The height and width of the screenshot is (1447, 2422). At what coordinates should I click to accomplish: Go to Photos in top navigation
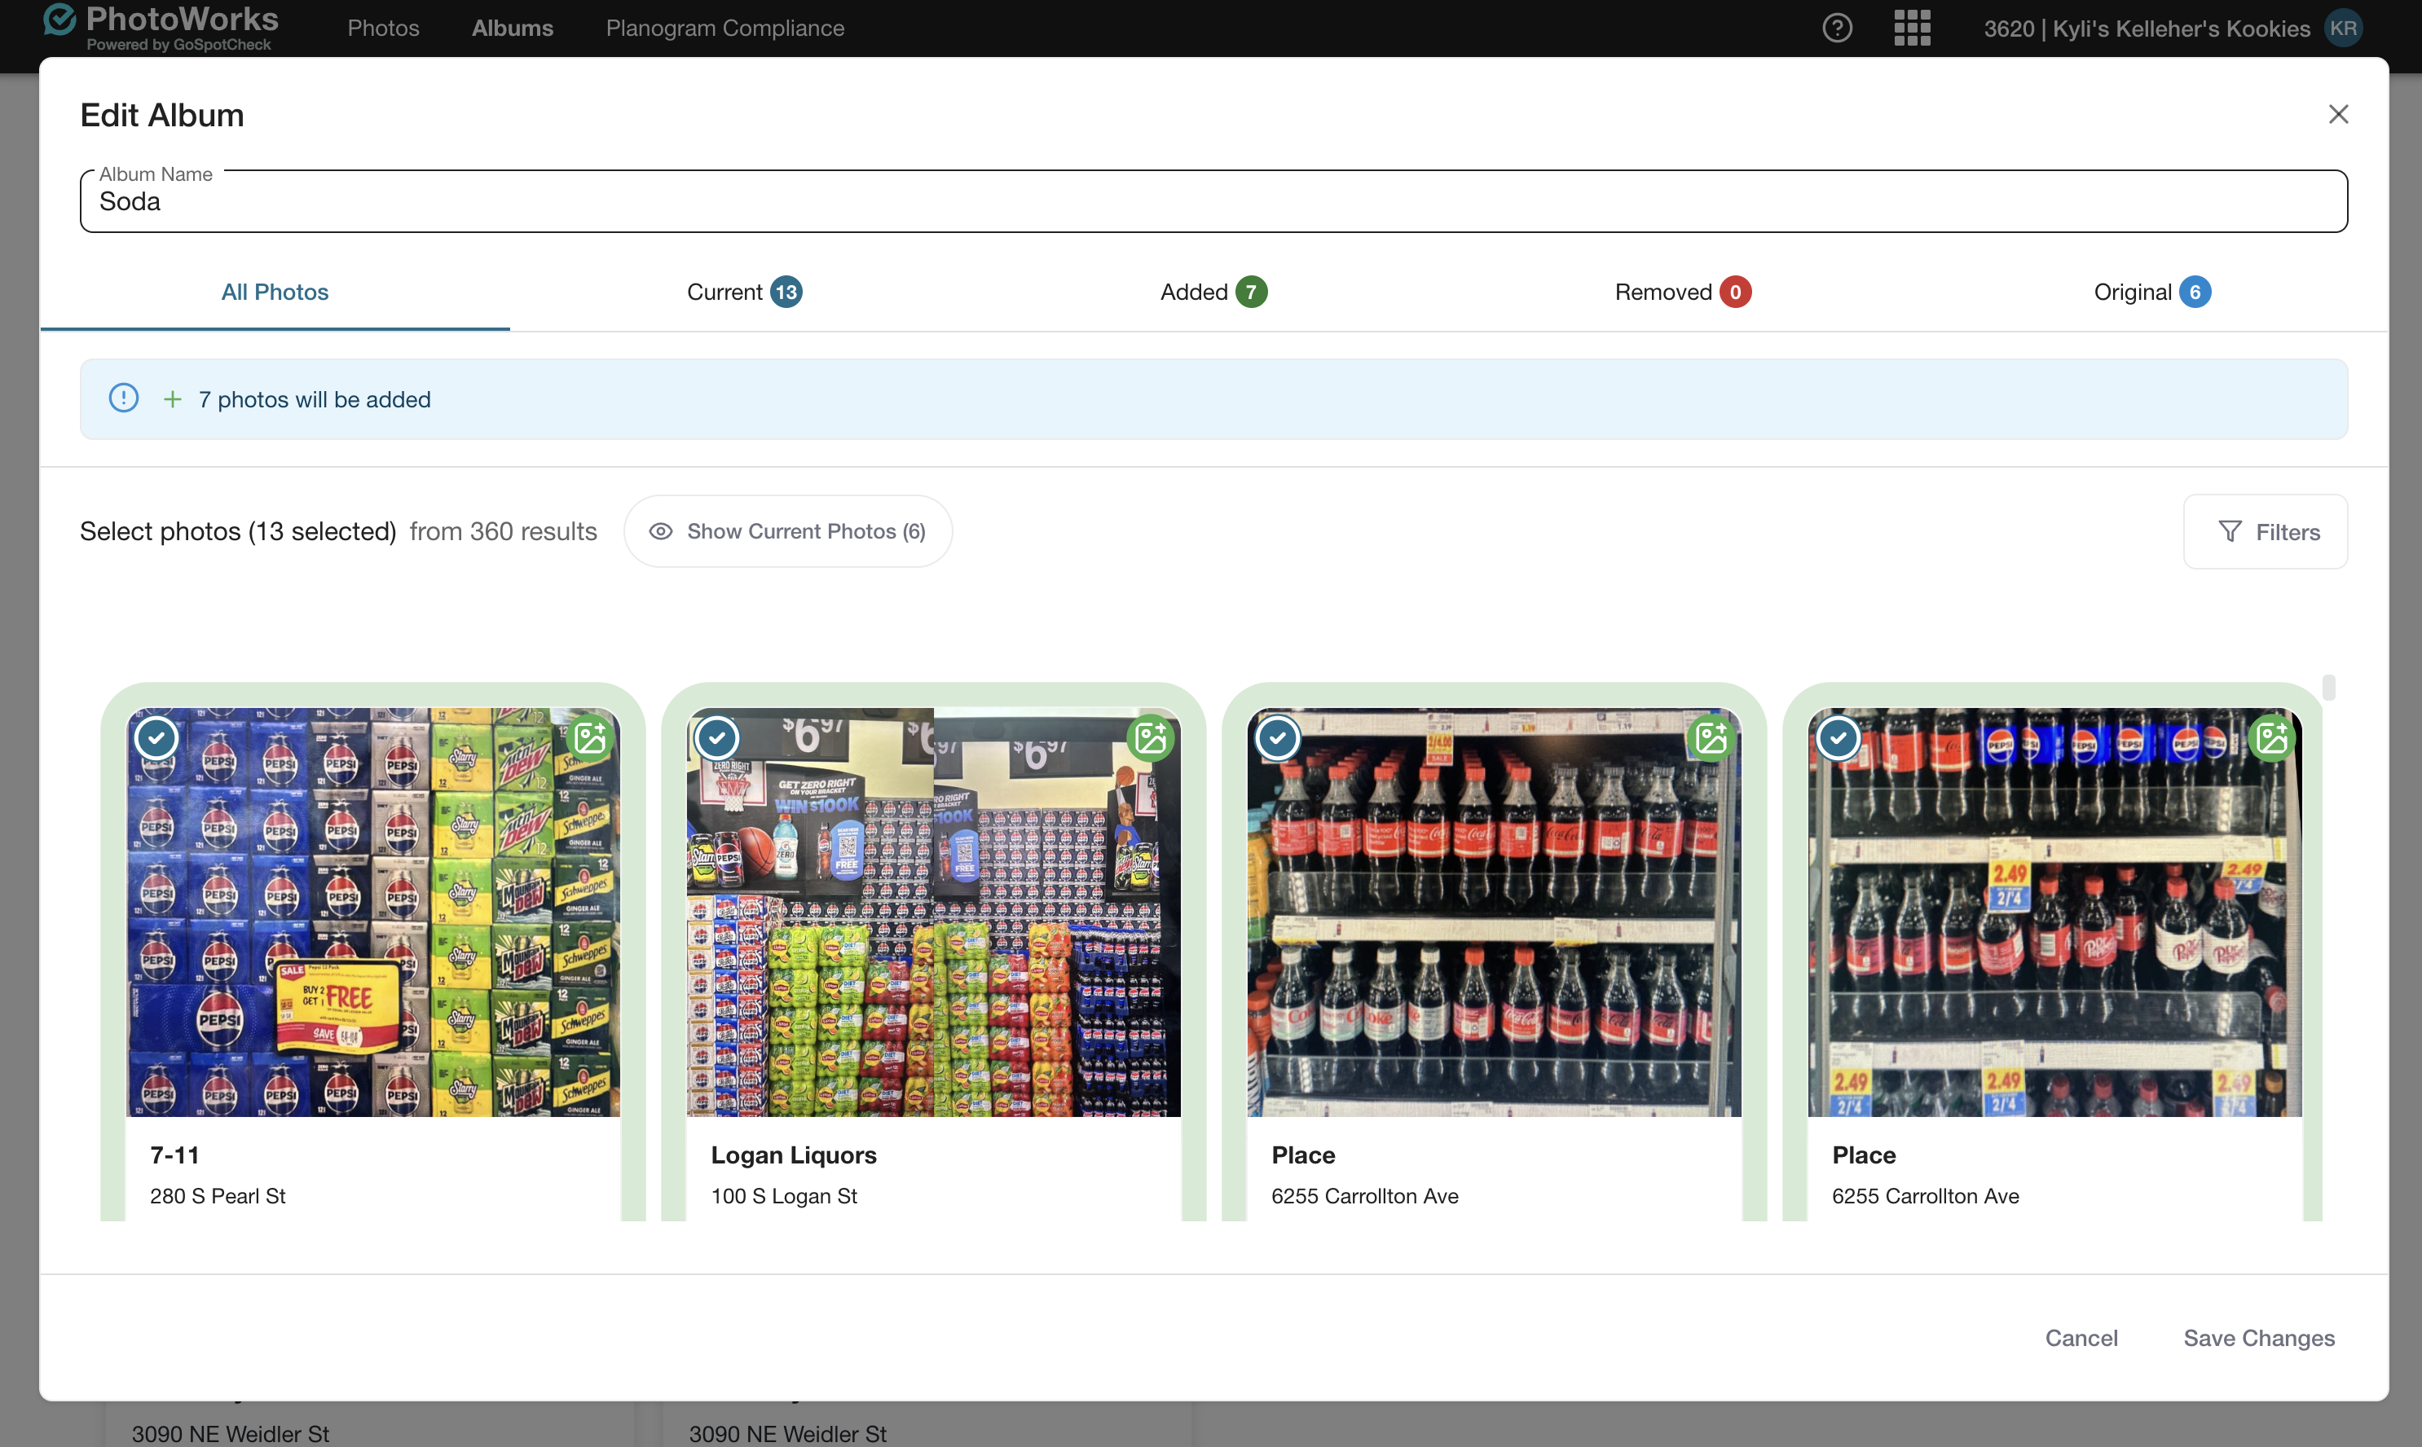(x=383, y=29)
